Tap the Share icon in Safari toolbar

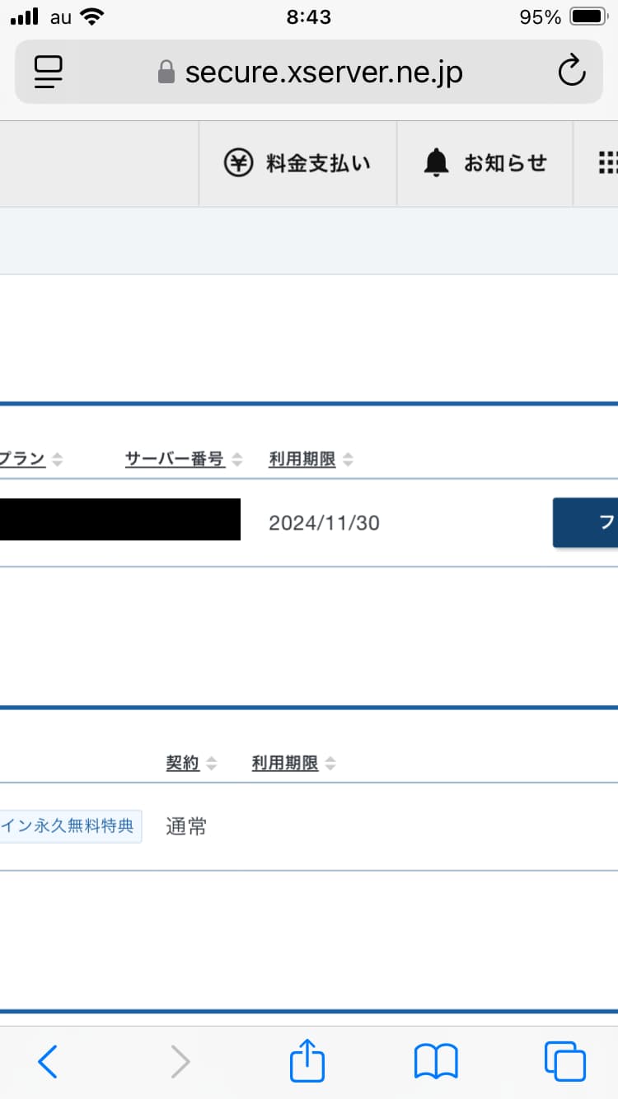[x=306, y=1061]
